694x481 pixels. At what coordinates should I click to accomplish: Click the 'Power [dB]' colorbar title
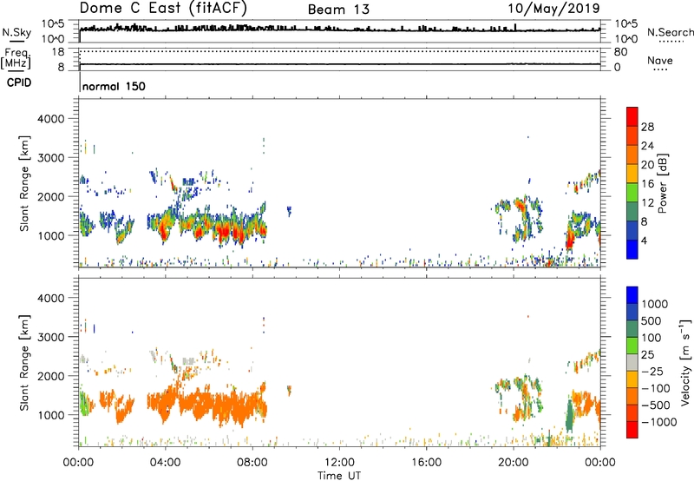point(662,183)
